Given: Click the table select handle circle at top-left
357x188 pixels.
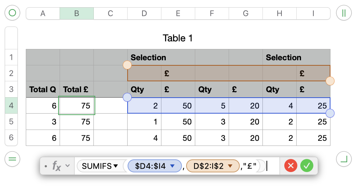Looking at the screenshot, I should [x=12, y=13].
